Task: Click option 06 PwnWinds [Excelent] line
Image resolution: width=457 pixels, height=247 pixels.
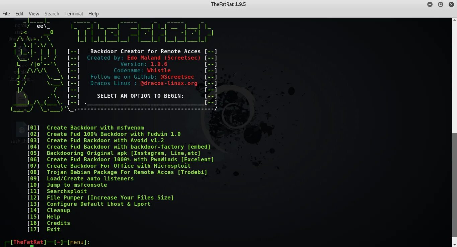Action: [x=121, y=159]
